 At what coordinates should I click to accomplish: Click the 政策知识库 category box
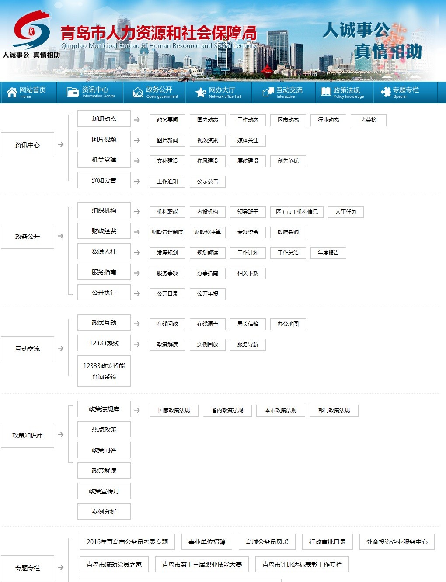(x=28, y=435)
